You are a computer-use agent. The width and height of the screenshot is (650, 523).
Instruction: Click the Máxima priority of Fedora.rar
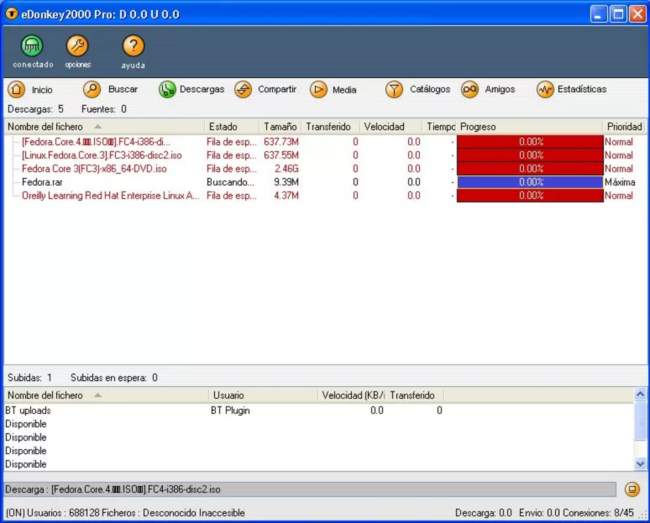click(x=620, y=182)
